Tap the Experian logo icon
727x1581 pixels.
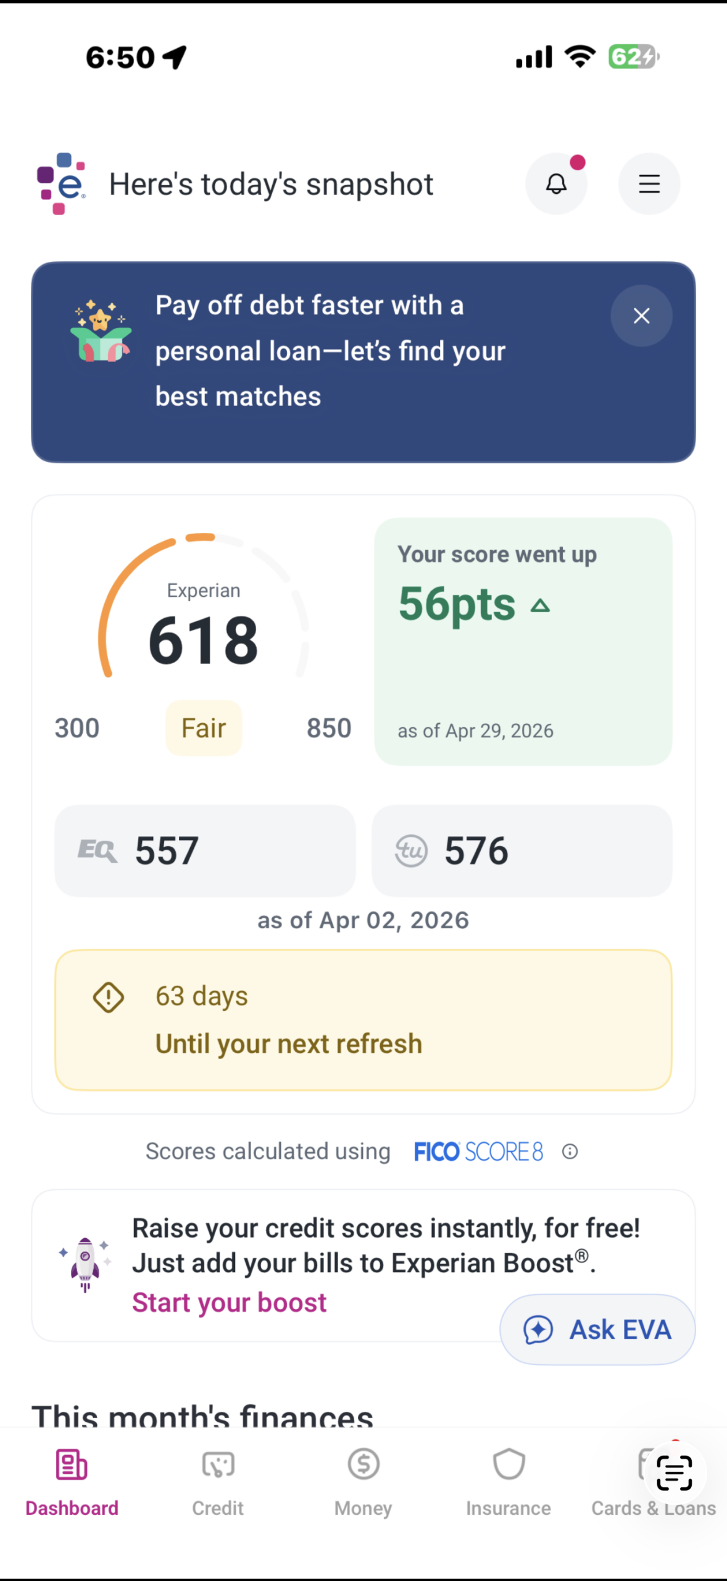61,183
